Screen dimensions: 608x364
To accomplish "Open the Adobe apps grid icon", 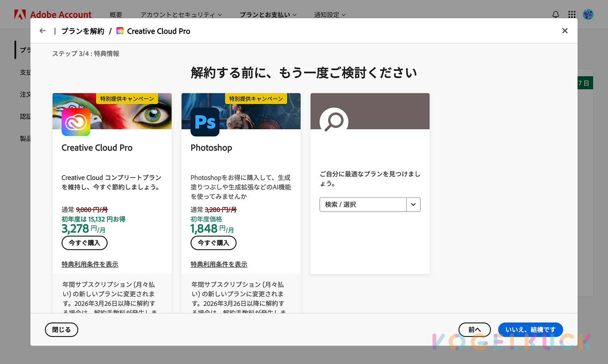I will (572, 14).
